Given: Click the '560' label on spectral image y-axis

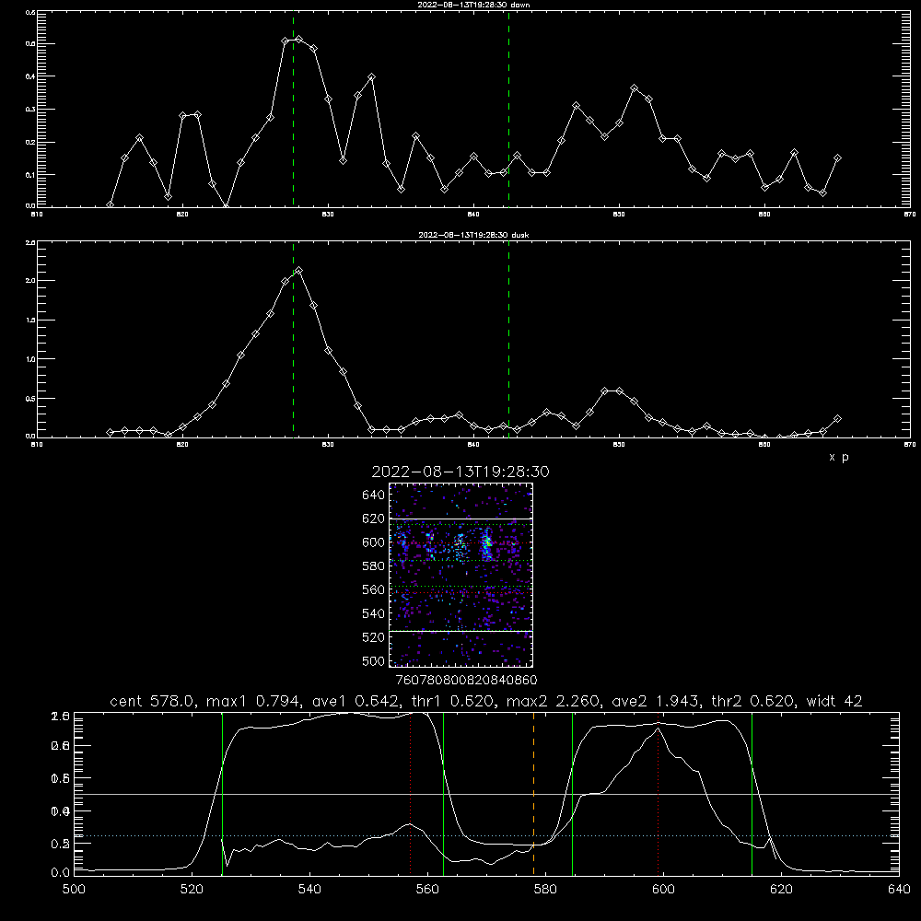Looking at the screenshot, I should 374,589.
